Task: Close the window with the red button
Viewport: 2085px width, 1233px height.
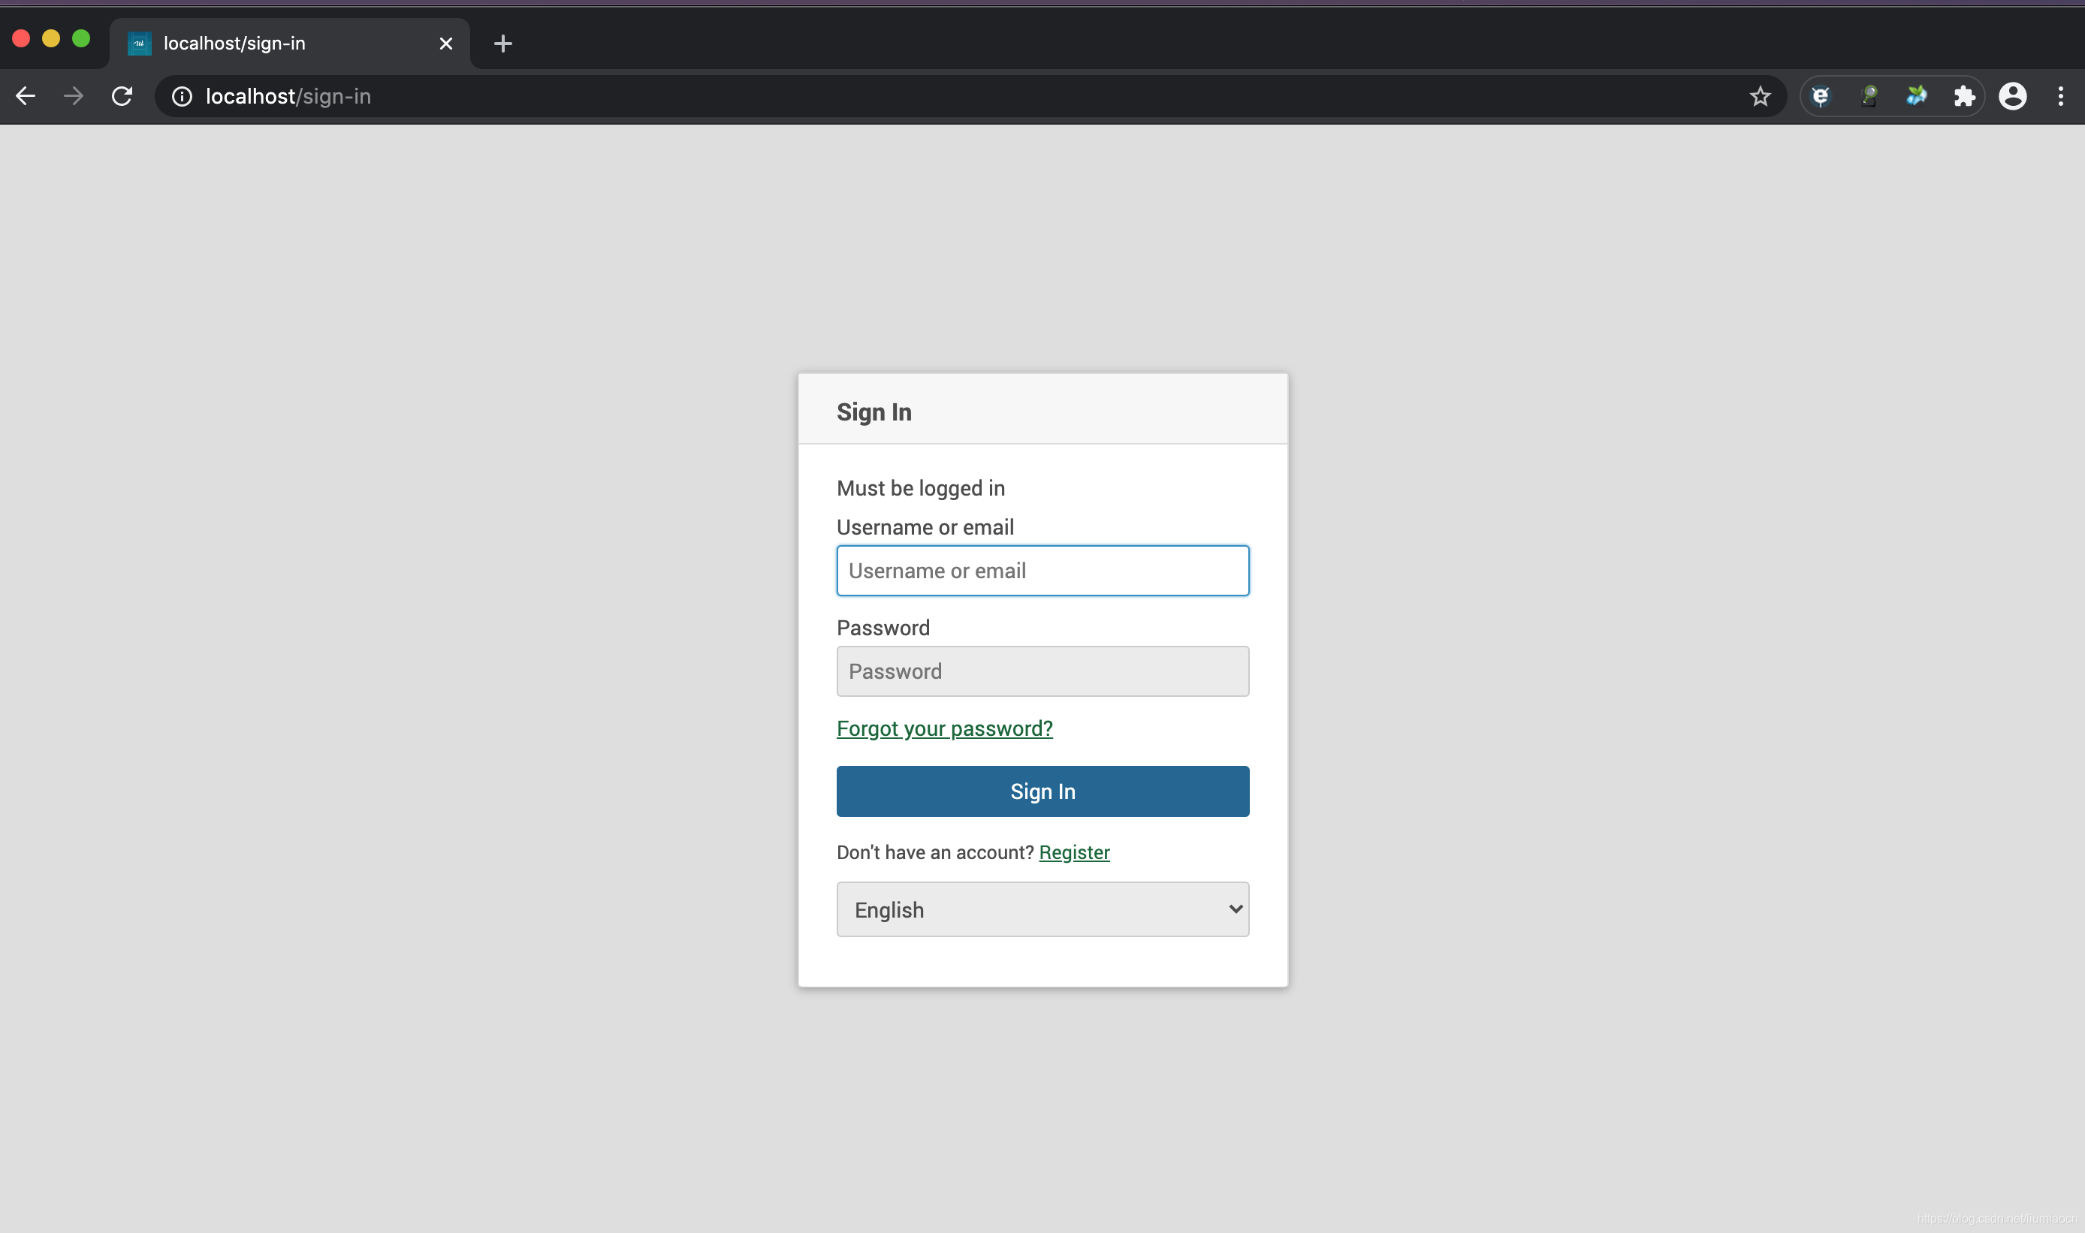Action: point(22,38)
